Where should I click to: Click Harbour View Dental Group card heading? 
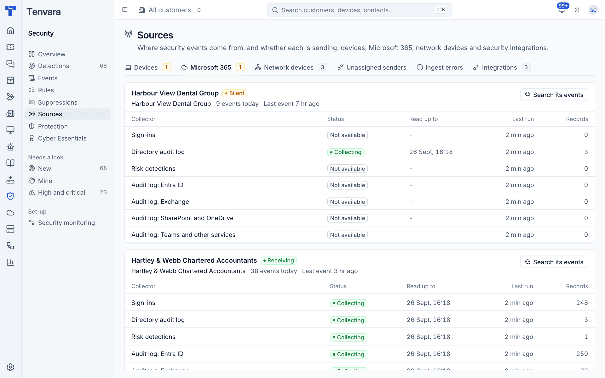pyautogui.click(x=175, y=93)
